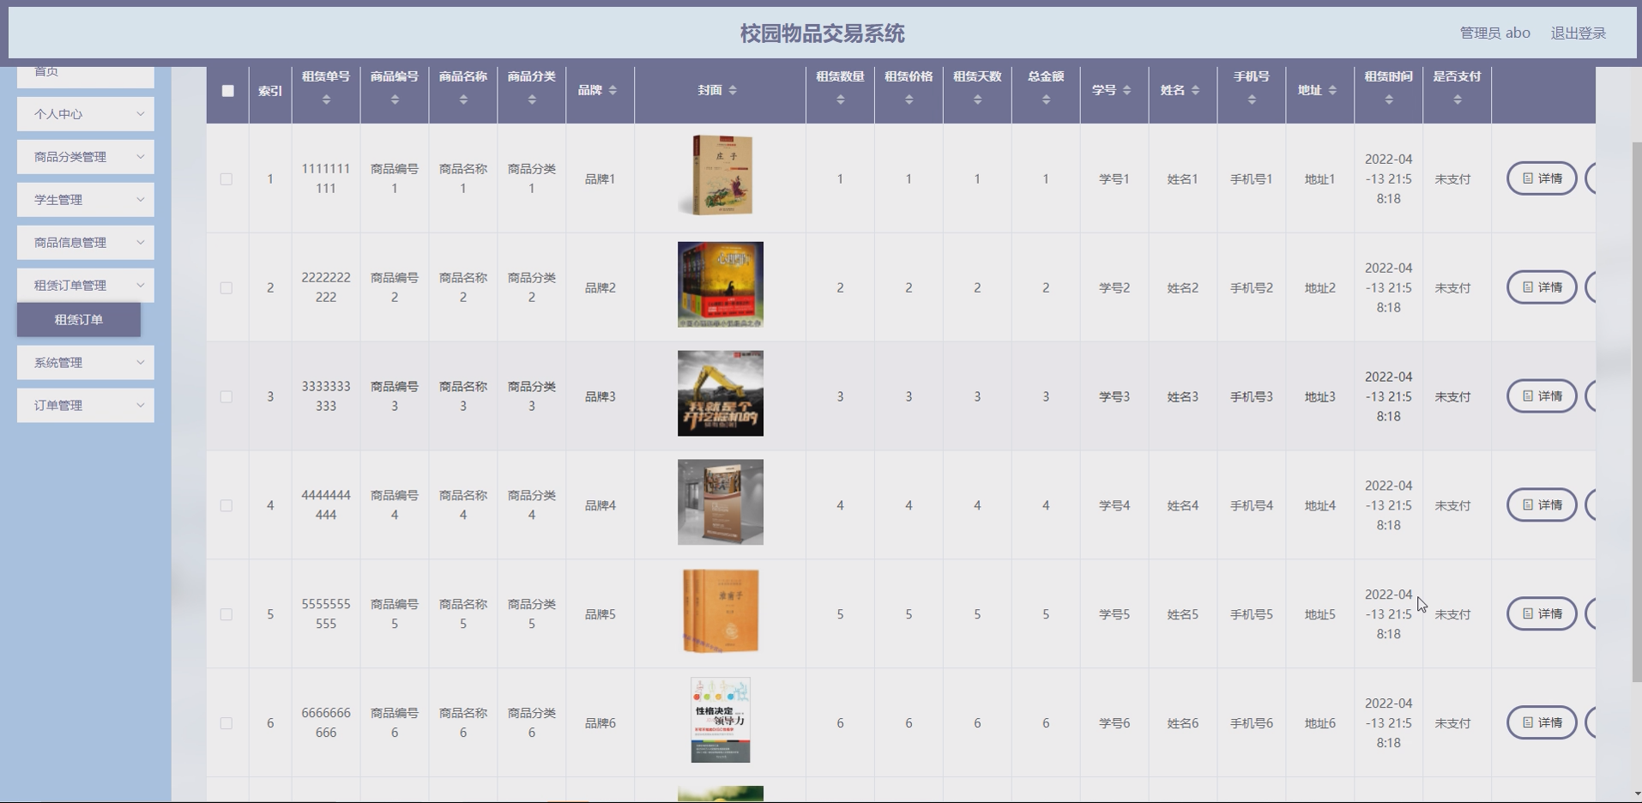The image size is (1642, 803).
Task: Select the 未支付 status in row 2
Action: point(1453,288)
